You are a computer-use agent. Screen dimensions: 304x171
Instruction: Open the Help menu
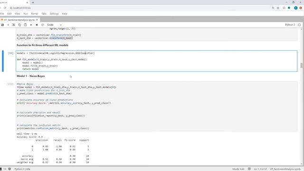point(65,14)
